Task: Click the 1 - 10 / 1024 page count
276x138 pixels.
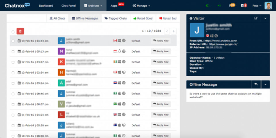Action: point(152,31)
